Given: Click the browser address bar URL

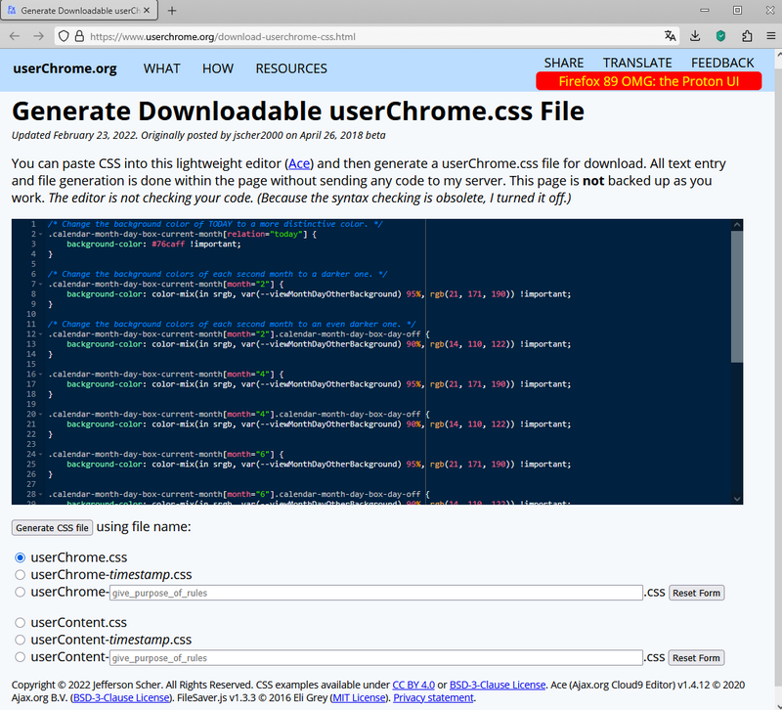Looking at the screenshot, I should point(223,36).
